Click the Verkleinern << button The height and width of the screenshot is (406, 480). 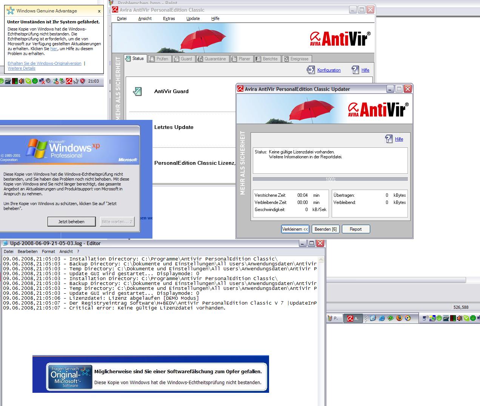click(295, 229)
